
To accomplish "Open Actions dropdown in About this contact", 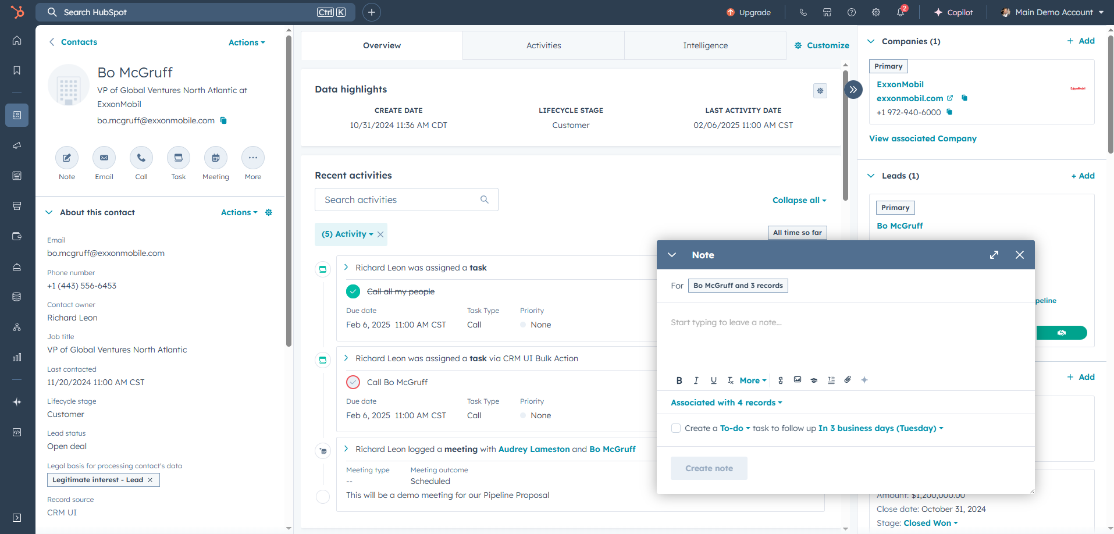I will (x=239, y=212).
